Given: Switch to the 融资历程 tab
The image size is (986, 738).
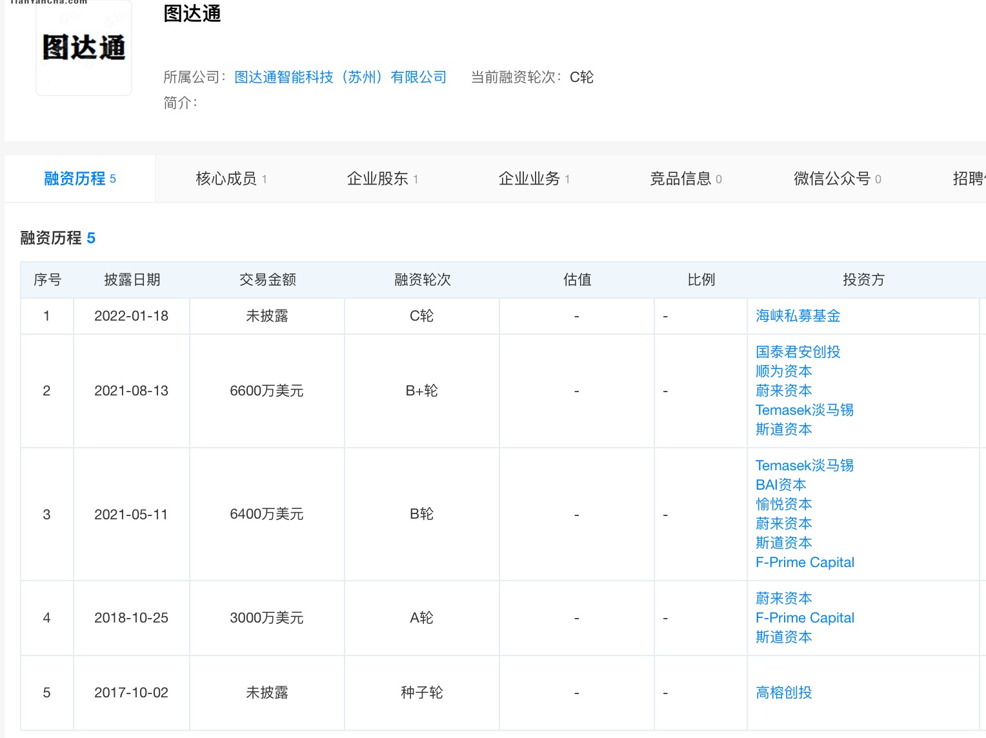Looking at the screenshot, I should tap(80, 179).
